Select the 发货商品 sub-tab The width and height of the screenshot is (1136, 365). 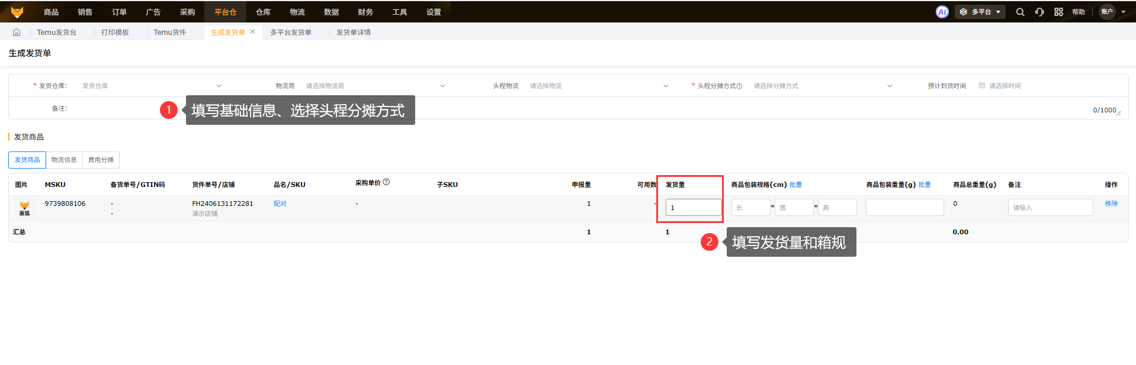point(27,160)
